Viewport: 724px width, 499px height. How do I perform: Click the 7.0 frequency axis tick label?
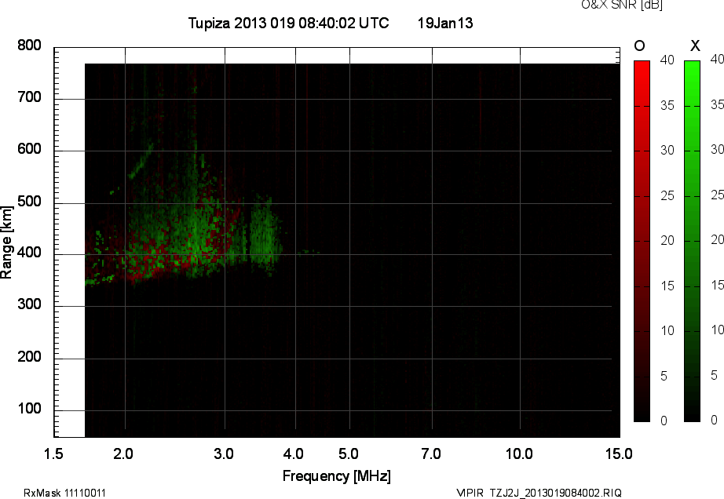431,453
